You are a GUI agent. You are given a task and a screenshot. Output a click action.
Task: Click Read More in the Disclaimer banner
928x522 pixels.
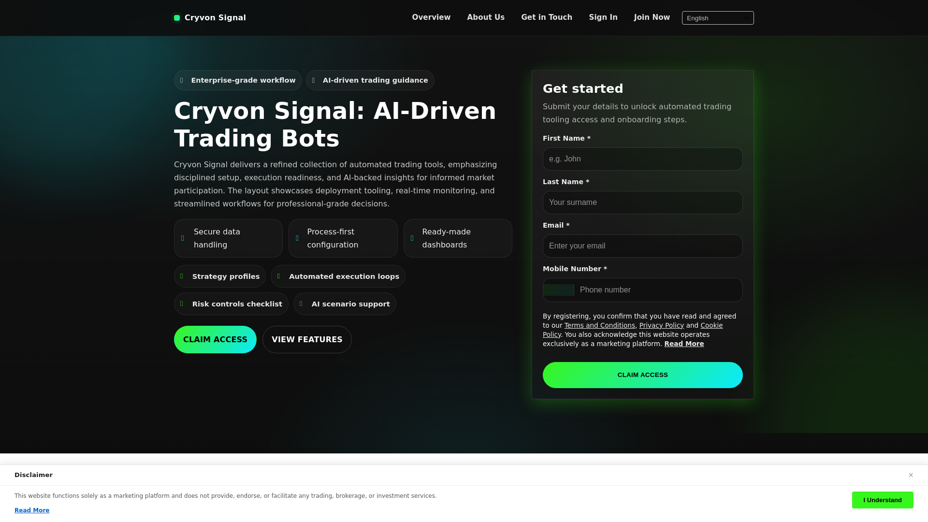coord(32,510)
